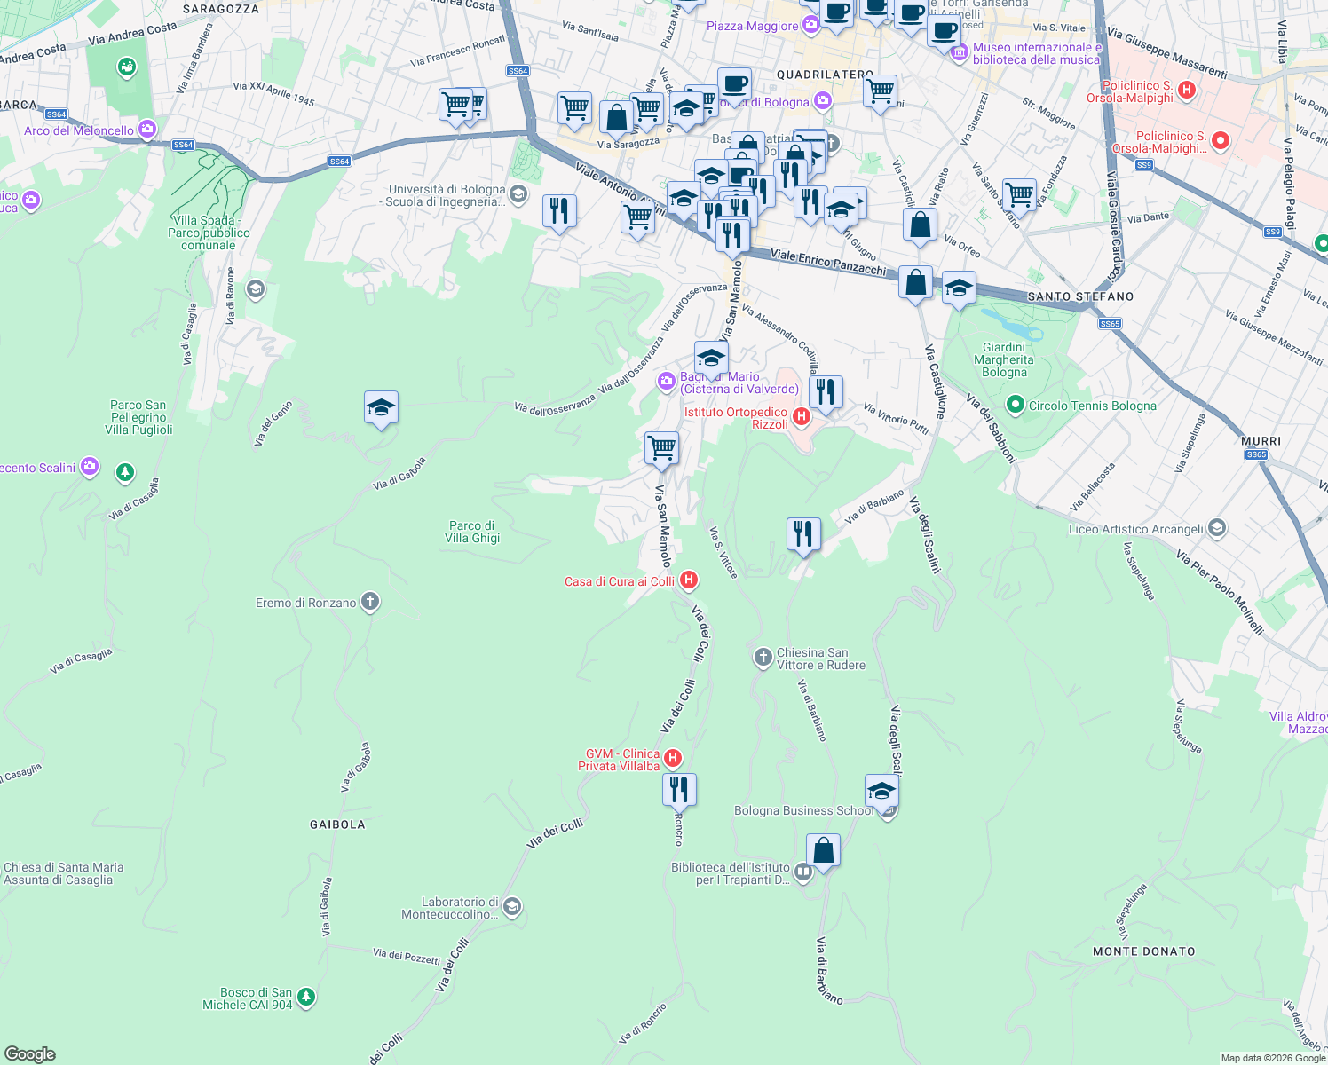The width and height of the screenshot is (1328, 1065).
Task: Click the Chiesina San Vittore e Rudere church icon
Action: [x=763, y=657]
